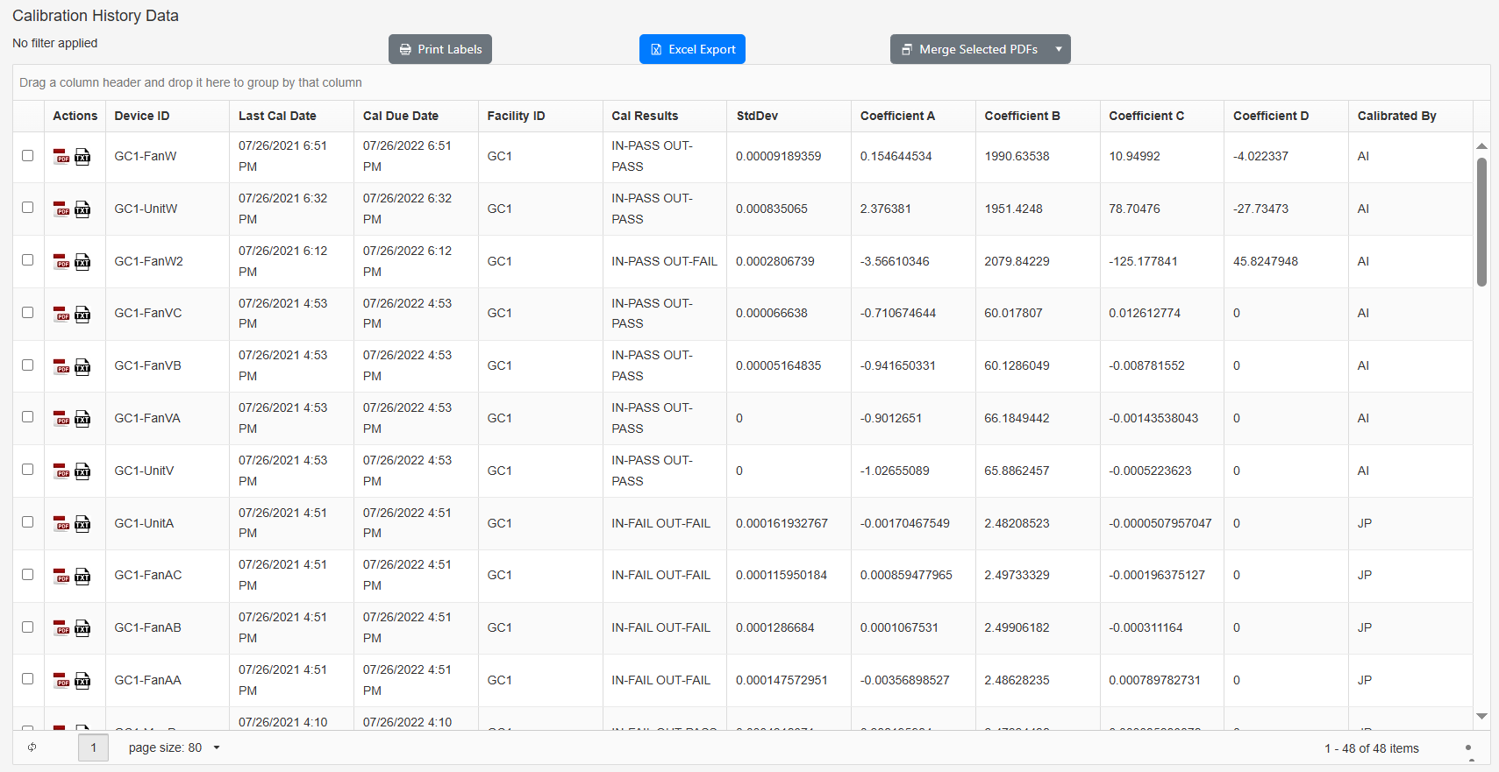Open TXT file icon for GC1-UnitW
Screen dimensions: 1499x772
point(82,209)
